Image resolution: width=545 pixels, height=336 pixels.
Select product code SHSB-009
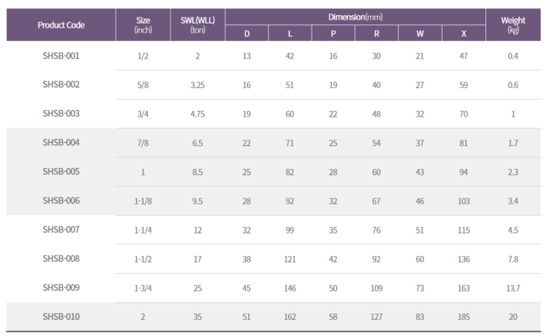[x=61, y=287]
